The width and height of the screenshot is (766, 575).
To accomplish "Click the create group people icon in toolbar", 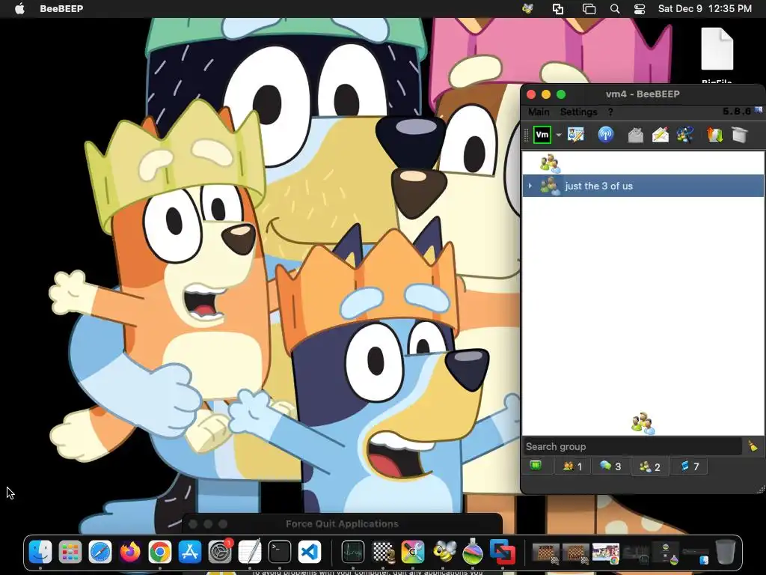I will pos(685,135).
